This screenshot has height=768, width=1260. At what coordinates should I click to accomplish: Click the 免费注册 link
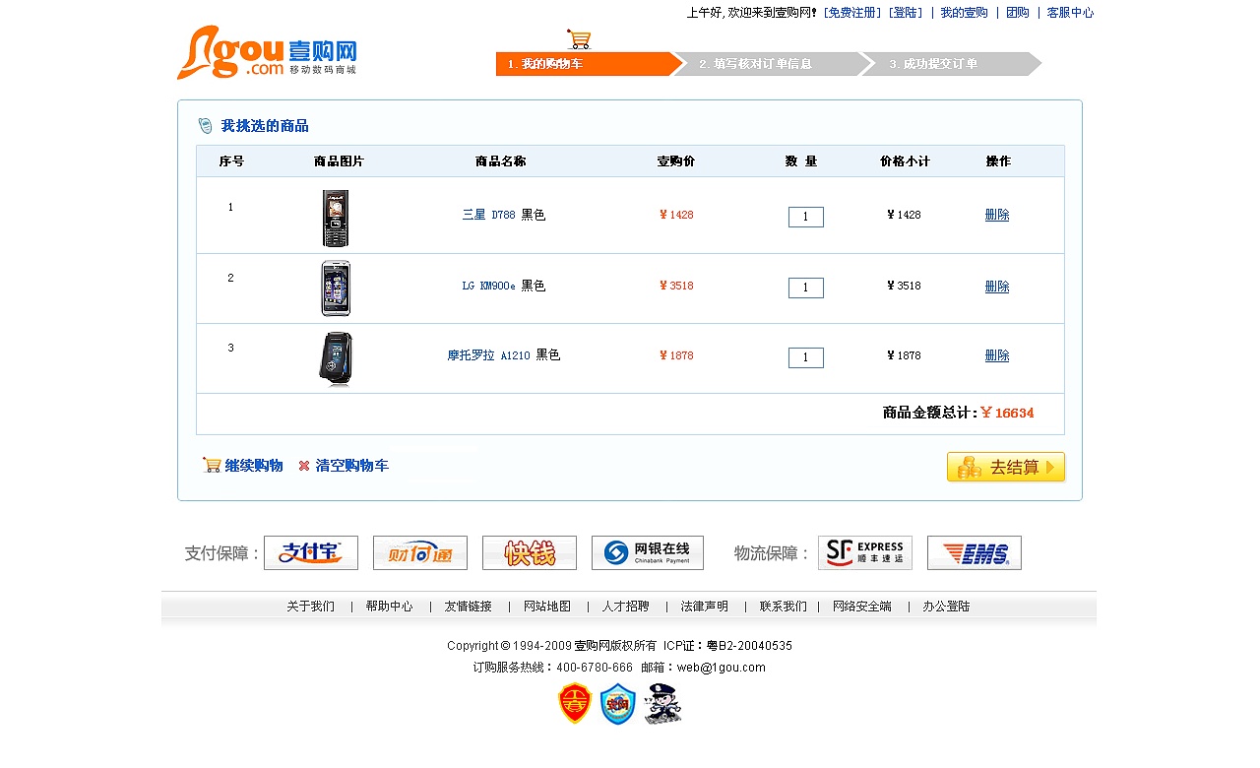point(851,13)
